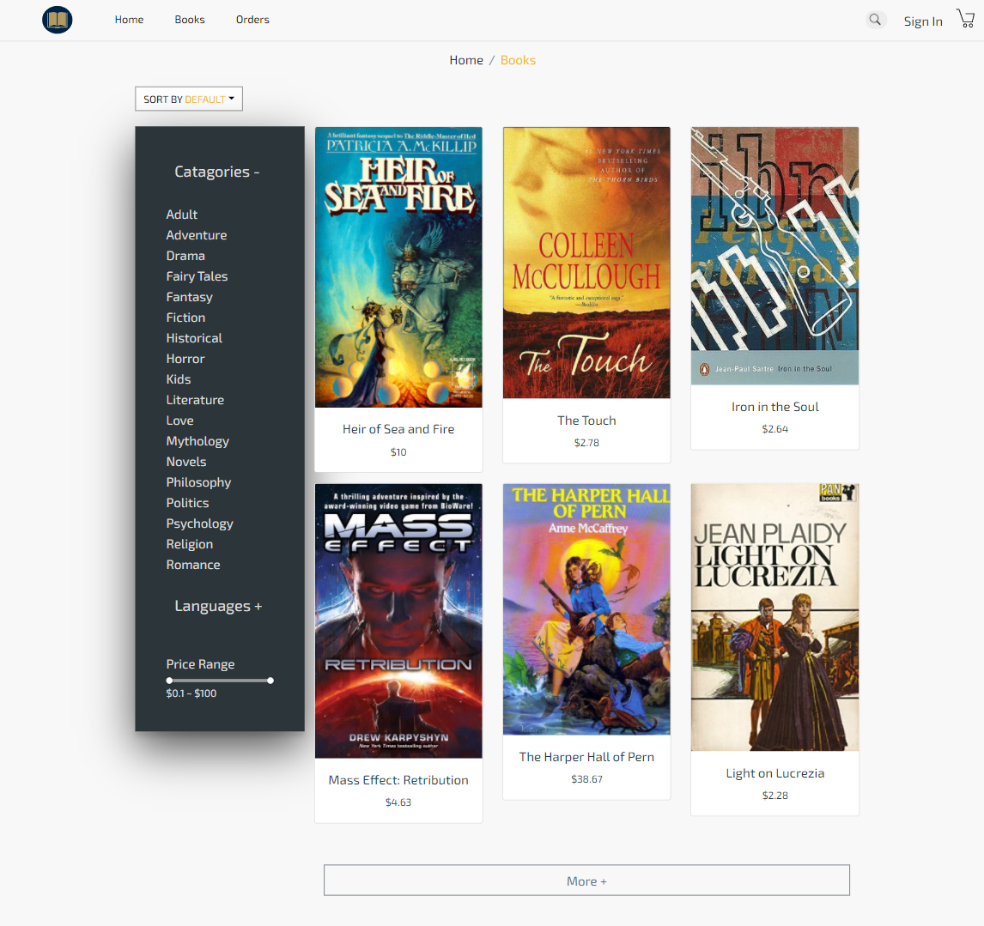Screen dimensions: 984x926
Task: Click the $2.64 price
Action: (x=775, y=429)
